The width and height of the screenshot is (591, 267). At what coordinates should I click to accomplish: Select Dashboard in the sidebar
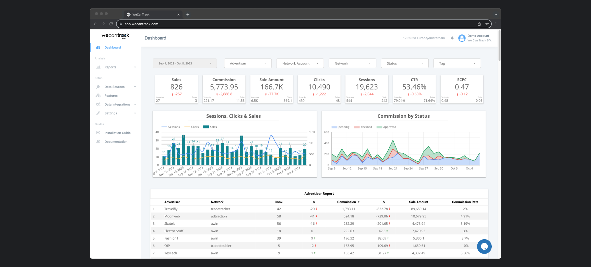[x=113, y=48]
